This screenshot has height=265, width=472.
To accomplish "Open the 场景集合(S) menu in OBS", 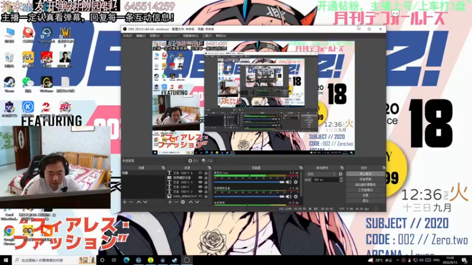I will click(191, 36).
